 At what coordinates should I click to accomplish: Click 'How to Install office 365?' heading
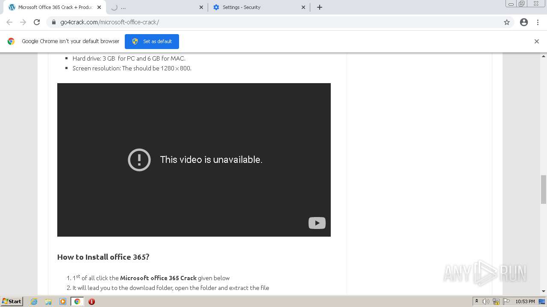point(103,257)
